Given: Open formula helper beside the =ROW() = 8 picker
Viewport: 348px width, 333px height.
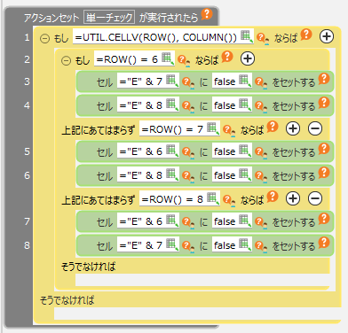Looking at the screenshot, I should (229, 200).
